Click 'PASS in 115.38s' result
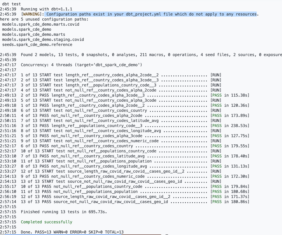 click(x=230, y=95)
